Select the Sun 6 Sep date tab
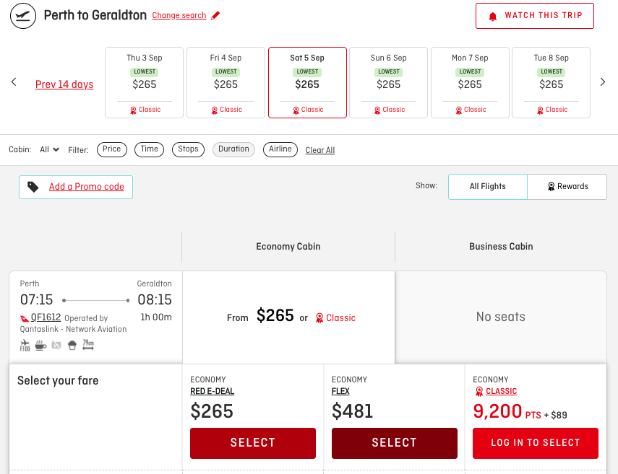Image resolution: width=618 pixels, height=474 pixels. pos(388,82)
